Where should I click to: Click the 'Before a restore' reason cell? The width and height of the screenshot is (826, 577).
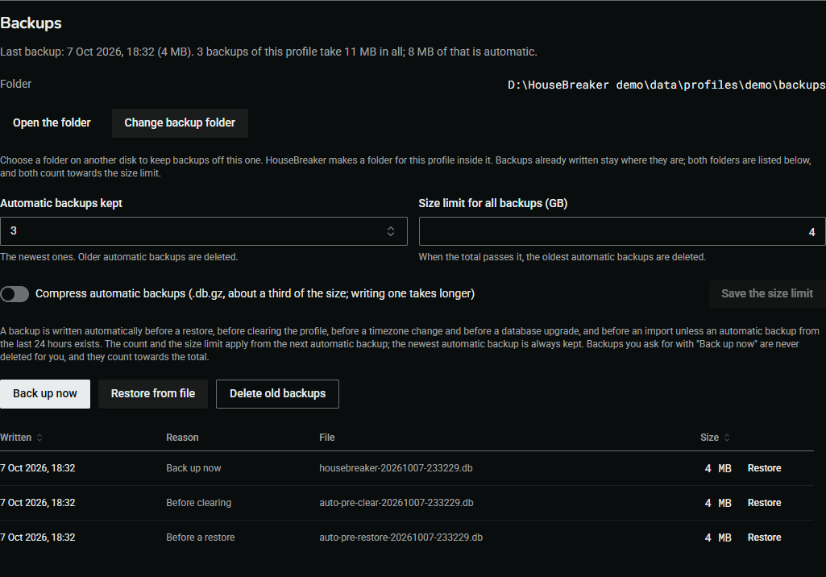(x=200, y=538)
